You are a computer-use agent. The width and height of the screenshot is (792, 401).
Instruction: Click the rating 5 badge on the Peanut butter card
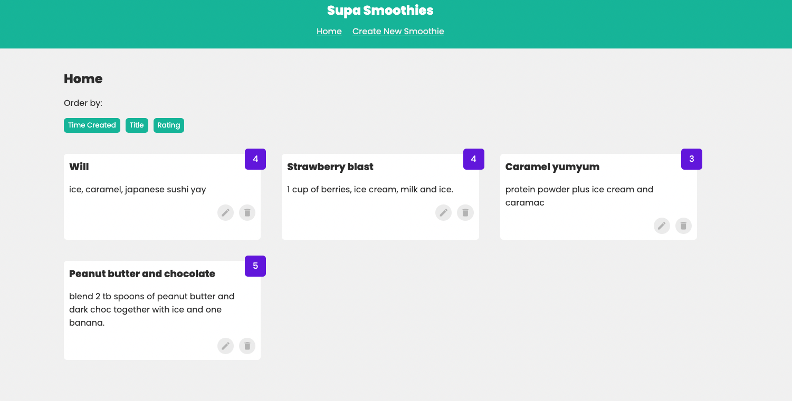255,266
